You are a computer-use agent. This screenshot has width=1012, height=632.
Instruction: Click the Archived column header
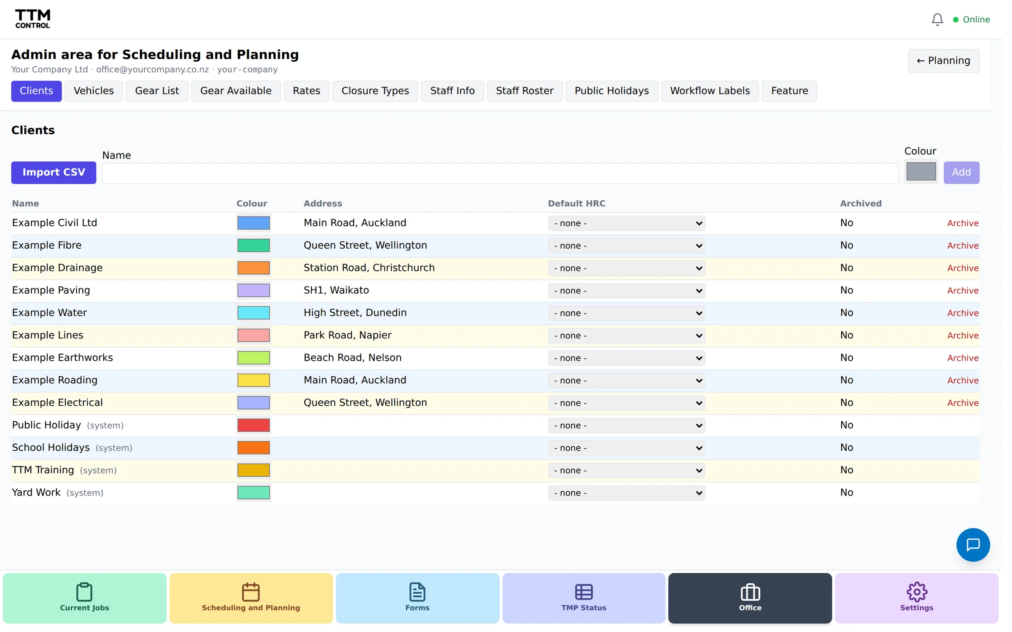pyautogui.click(x=861, y=204)
